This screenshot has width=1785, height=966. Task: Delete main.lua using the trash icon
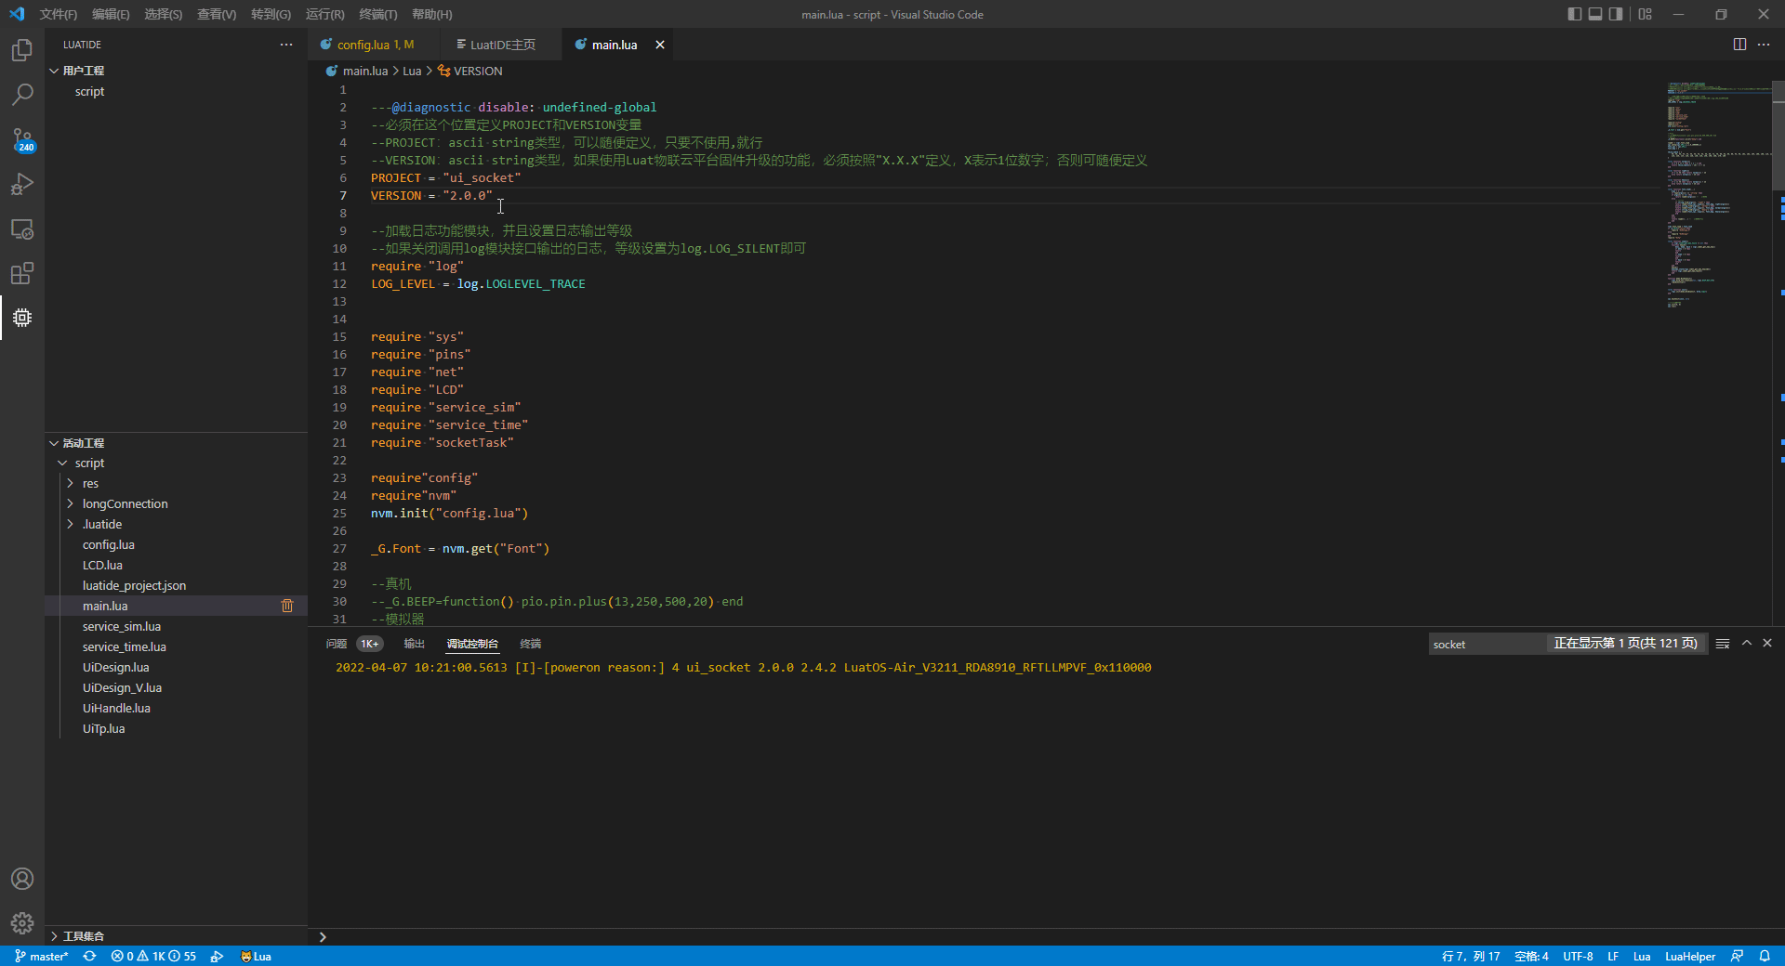coord(287,606)
